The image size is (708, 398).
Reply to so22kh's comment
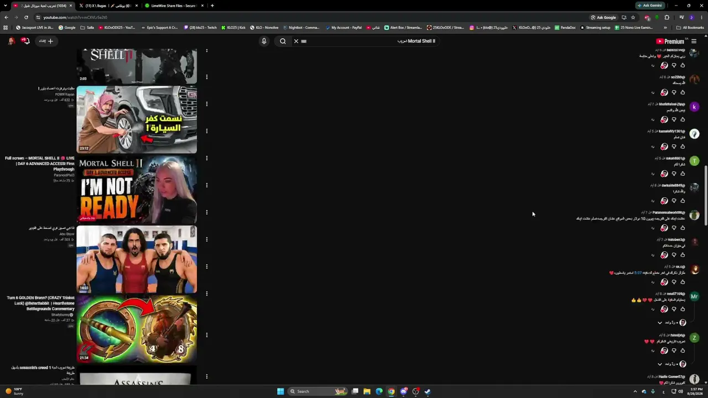point(653,92)
